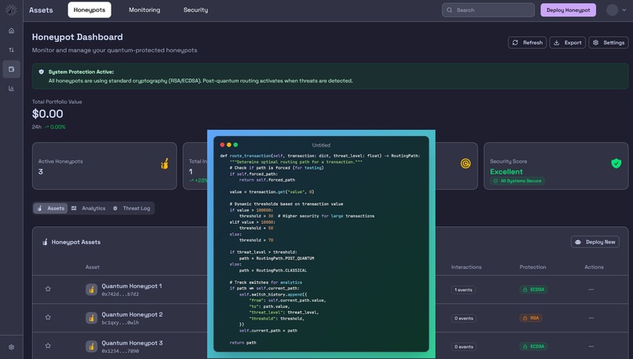The height and width of the screenshot is (359, 633).
Task: Click the address bc1qxy...0wlh
Action: coord(120,323)
